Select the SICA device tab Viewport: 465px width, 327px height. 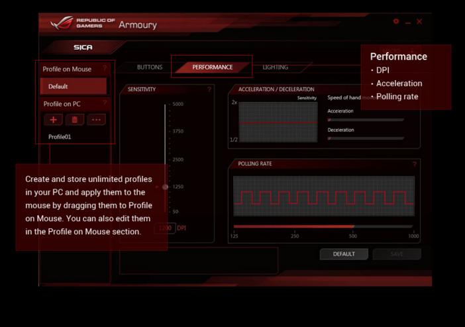click(x=83, y=47)
